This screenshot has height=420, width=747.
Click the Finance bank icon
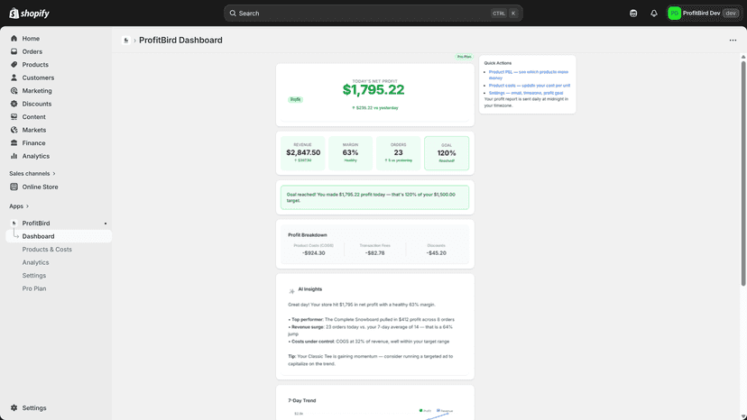[x=14, y=143]
